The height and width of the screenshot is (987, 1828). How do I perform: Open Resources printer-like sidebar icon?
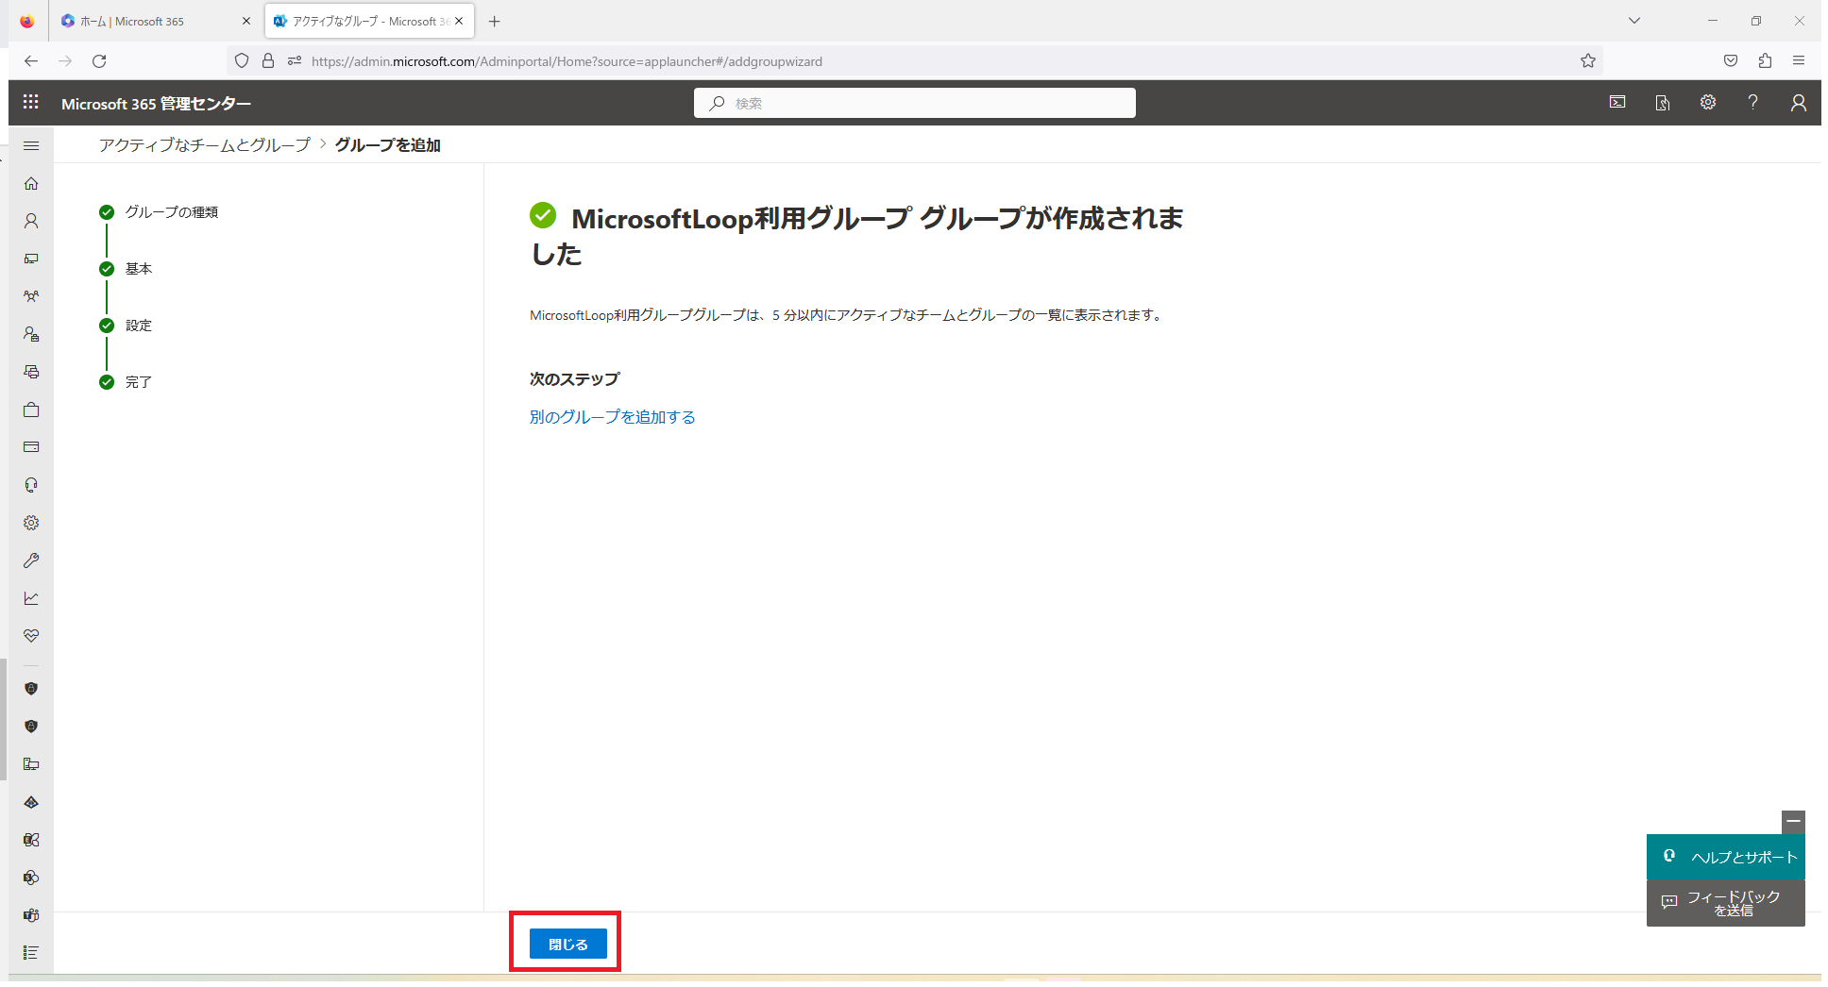click(x=31, y=372)
